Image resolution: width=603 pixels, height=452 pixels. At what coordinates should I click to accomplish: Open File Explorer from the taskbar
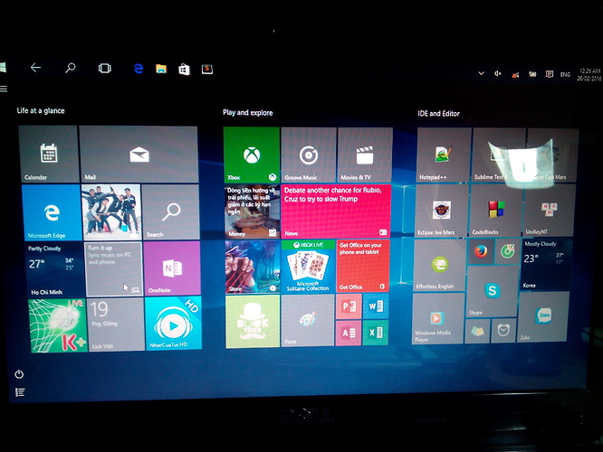pyautogui.click(x=161, y=69)
